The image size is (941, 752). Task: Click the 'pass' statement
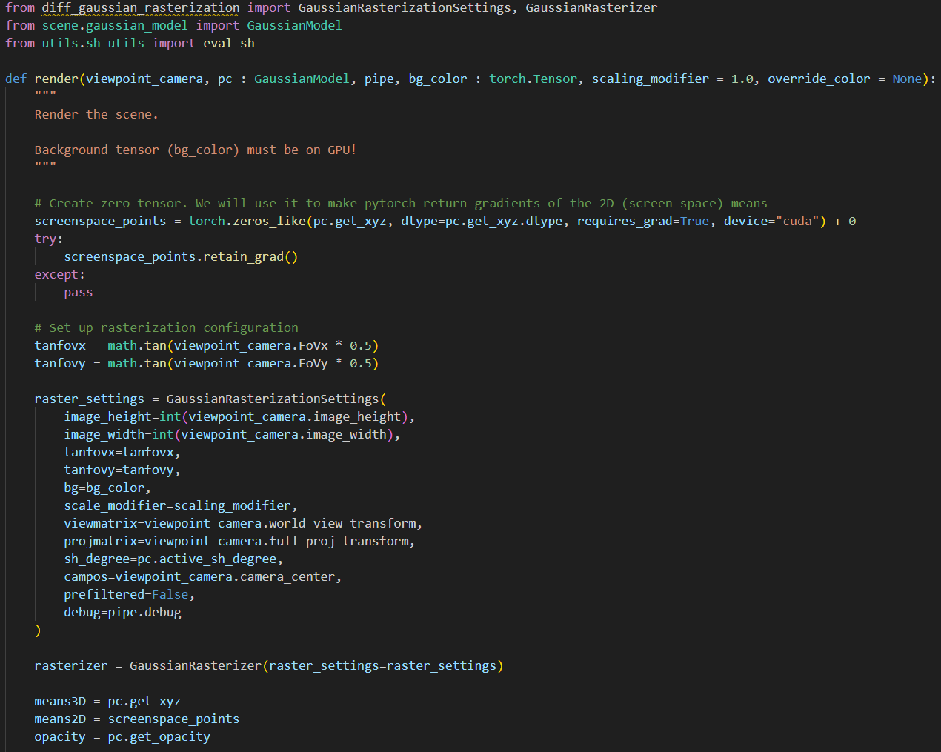coord(79,293)
